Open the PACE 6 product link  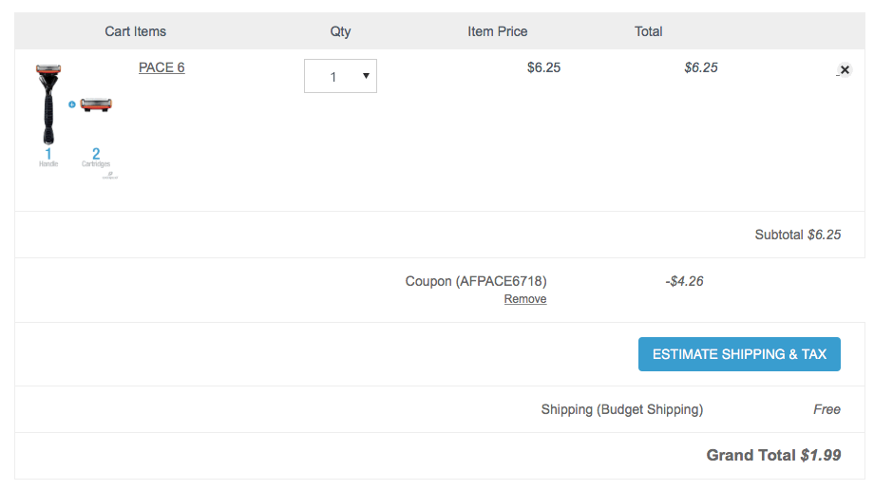click(x=161, y=67)
